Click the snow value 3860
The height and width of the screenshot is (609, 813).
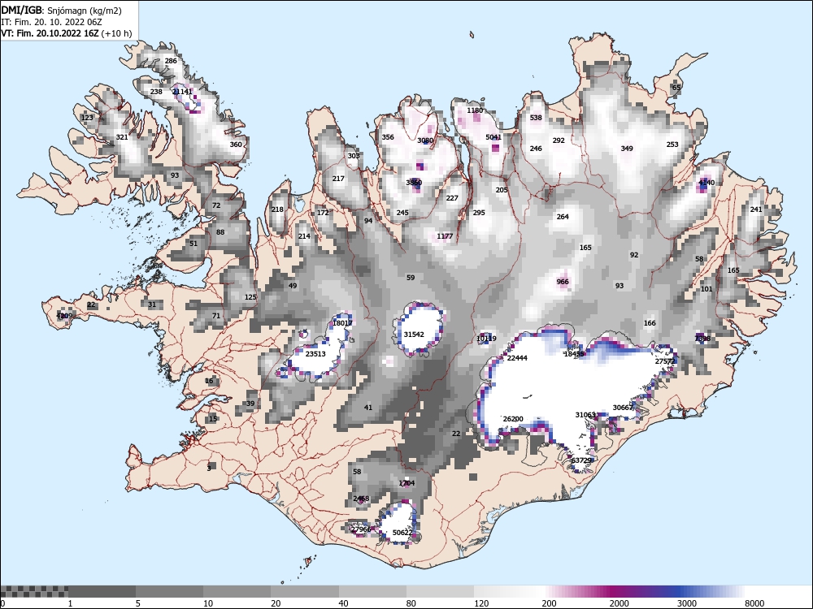pos(414,183)
